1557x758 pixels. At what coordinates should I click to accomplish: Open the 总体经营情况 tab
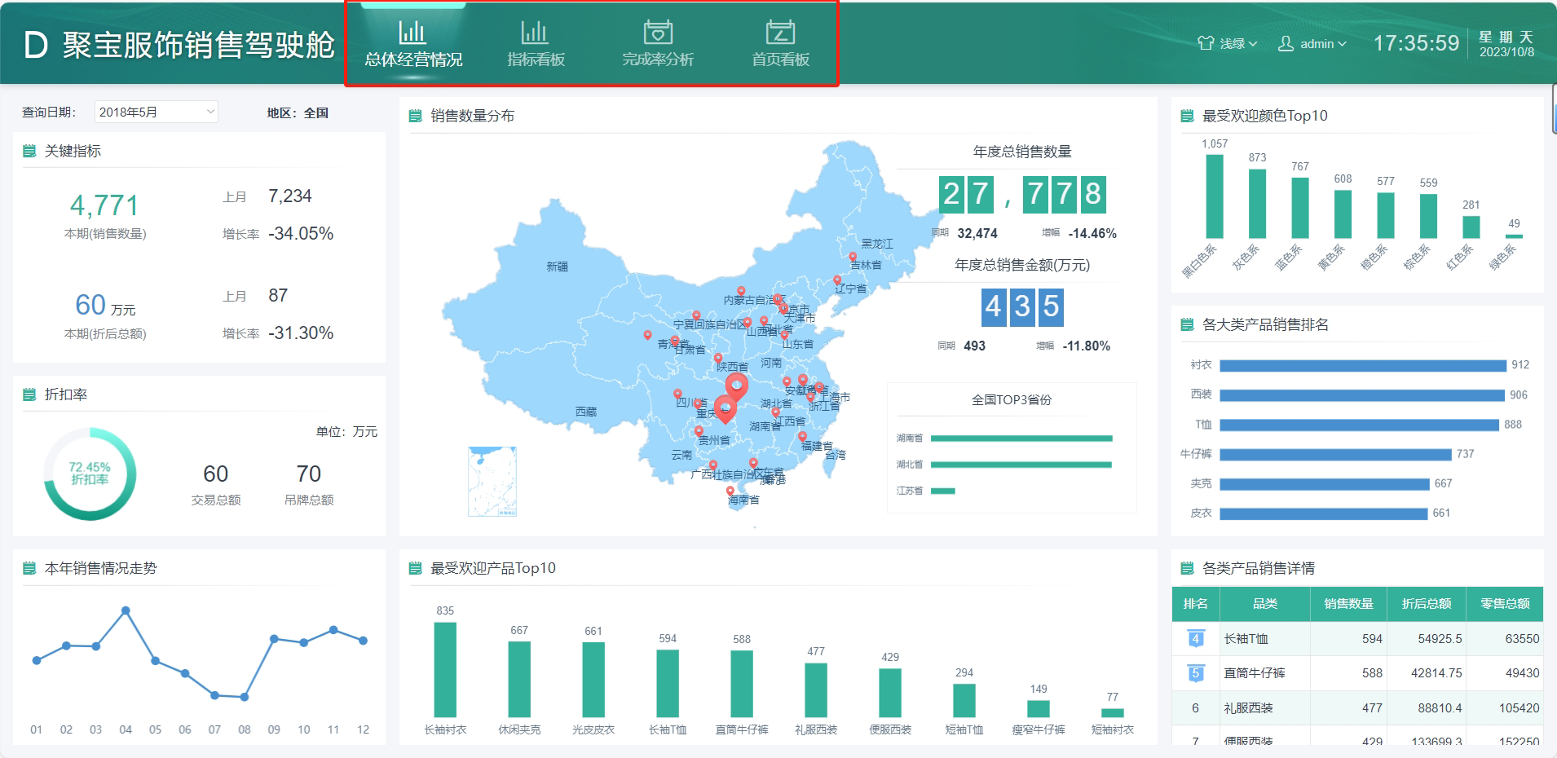[x=413, y=43]
